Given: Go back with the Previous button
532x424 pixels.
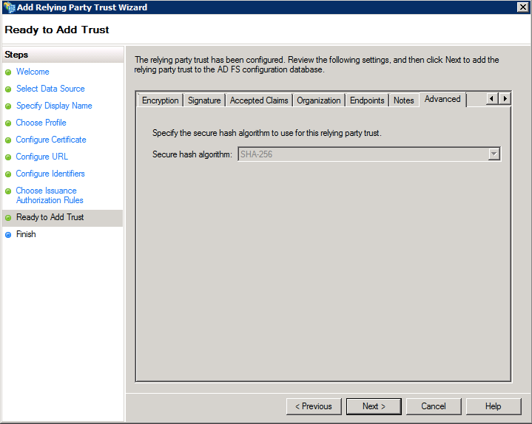Looking at the screenshot, I should 314,406.
